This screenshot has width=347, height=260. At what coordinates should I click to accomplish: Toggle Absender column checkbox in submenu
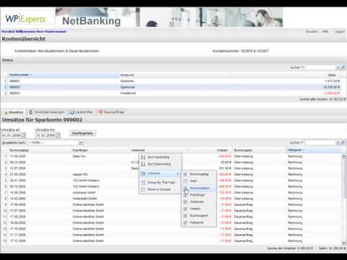pos(186,202)
